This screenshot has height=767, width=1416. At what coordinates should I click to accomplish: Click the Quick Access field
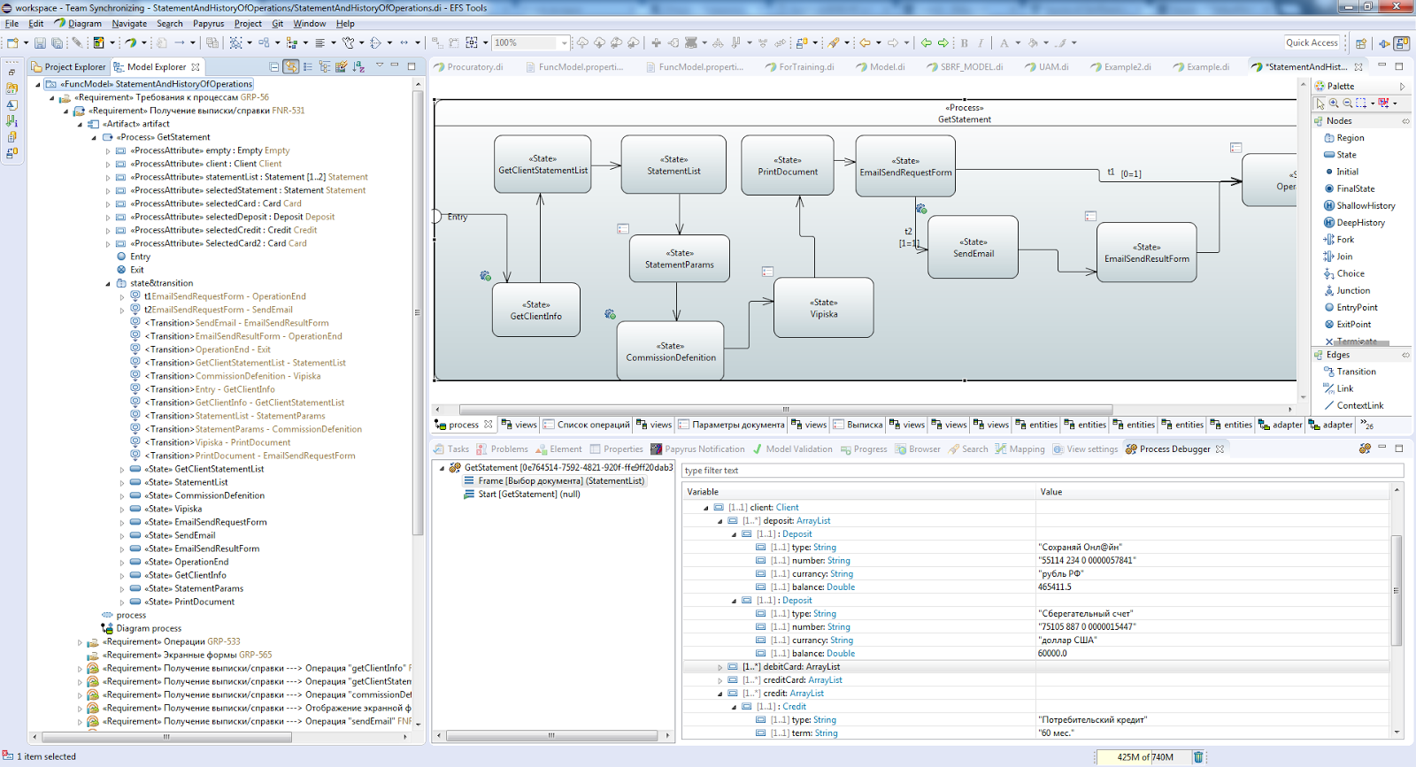click(1312, 42)
